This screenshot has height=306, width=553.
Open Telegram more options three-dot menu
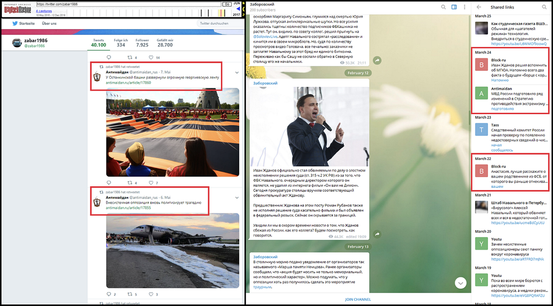(464, 7)
